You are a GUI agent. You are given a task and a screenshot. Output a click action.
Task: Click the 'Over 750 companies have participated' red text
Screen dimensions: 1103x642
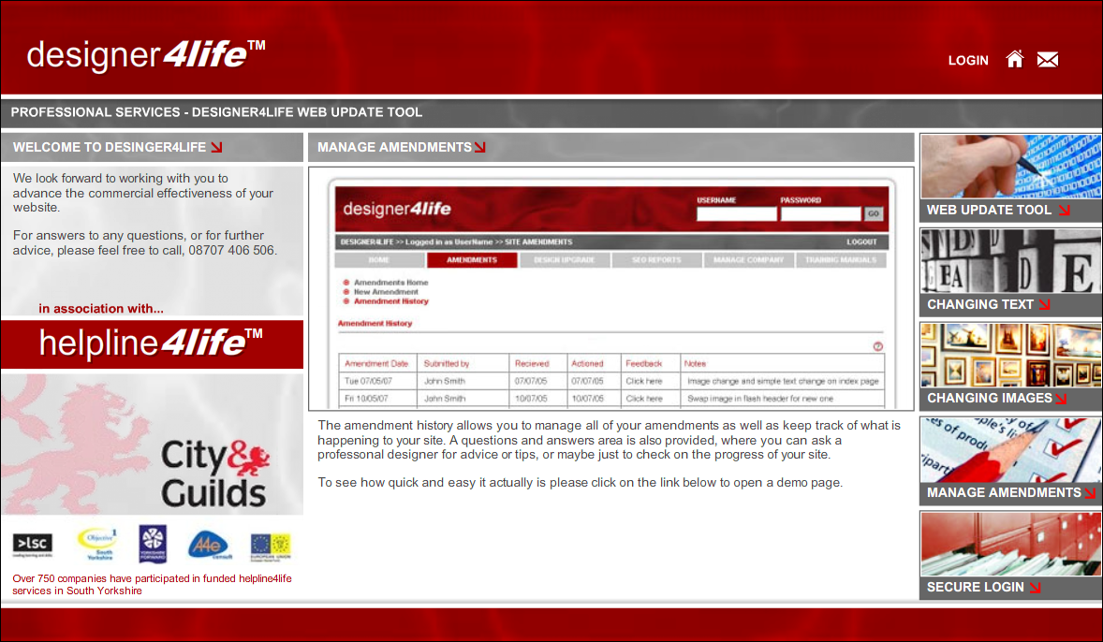pos(152,584)
